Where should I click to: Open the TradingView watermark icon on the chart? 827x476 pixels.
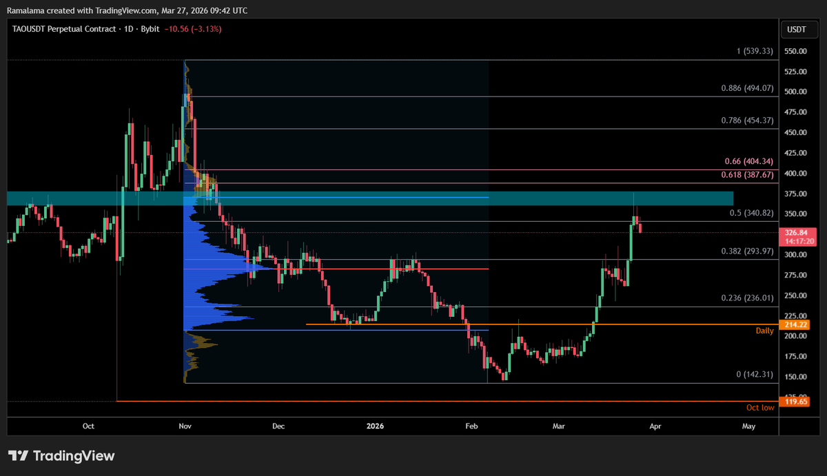pos(17,455)
